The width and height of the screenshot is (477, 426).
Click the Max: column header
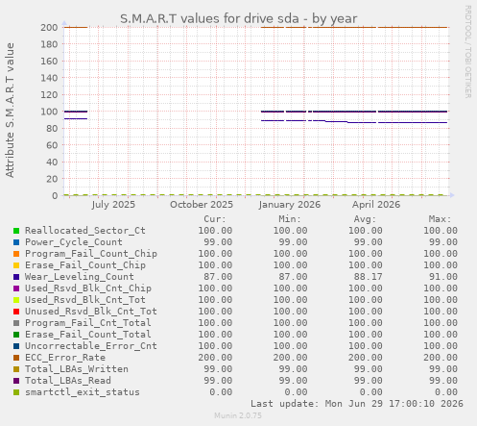tap(441, 219)
